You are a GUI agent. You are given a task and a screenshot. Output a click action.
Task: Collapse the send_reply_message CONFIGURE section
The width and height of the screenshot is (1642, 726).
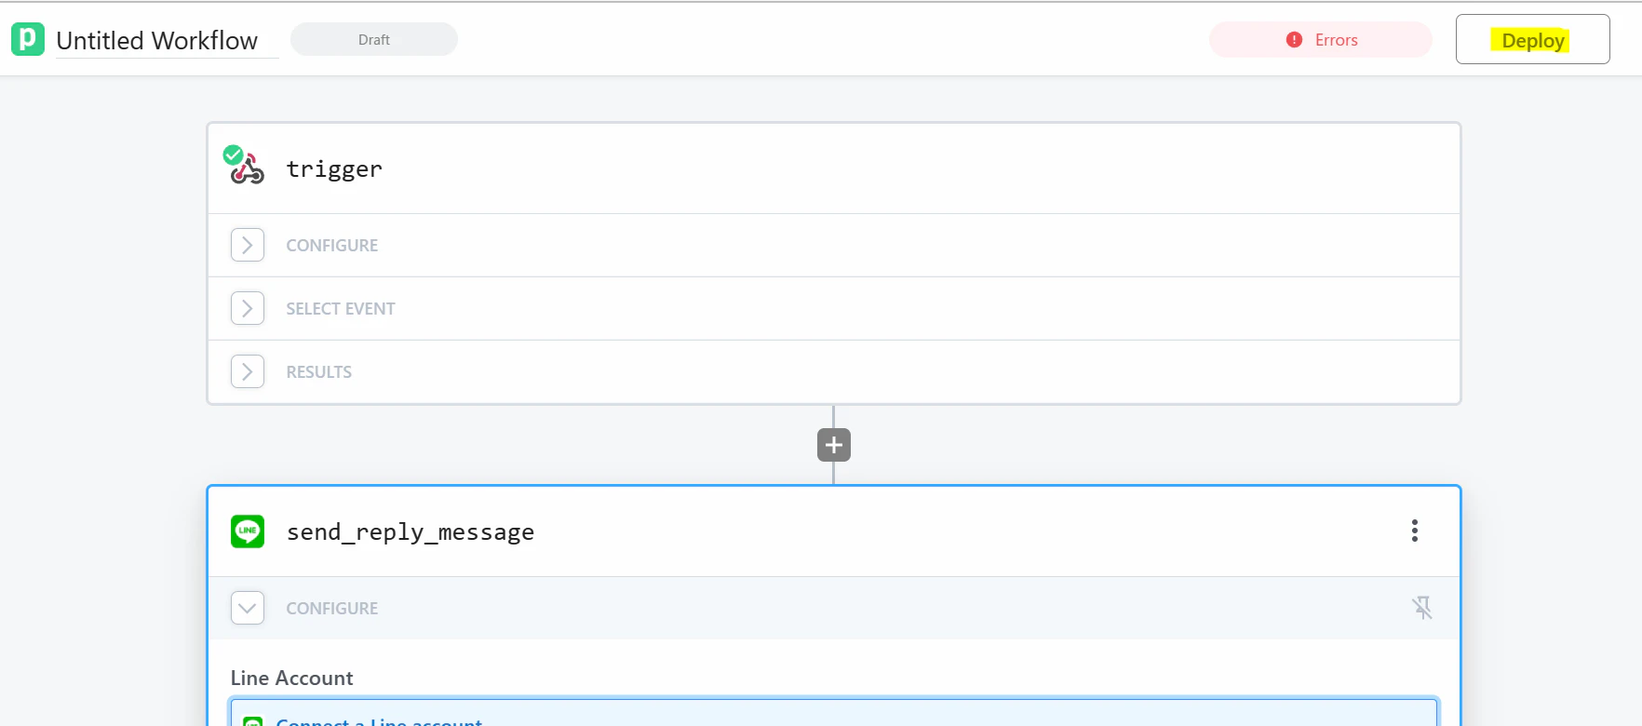tap(248, 608)
